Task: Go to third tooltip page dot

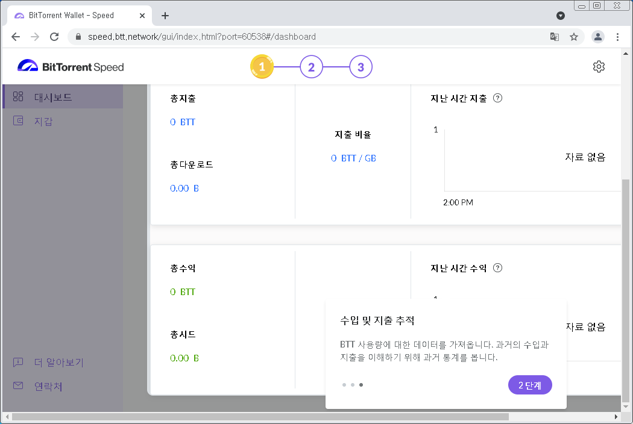Action: (361, 385)
